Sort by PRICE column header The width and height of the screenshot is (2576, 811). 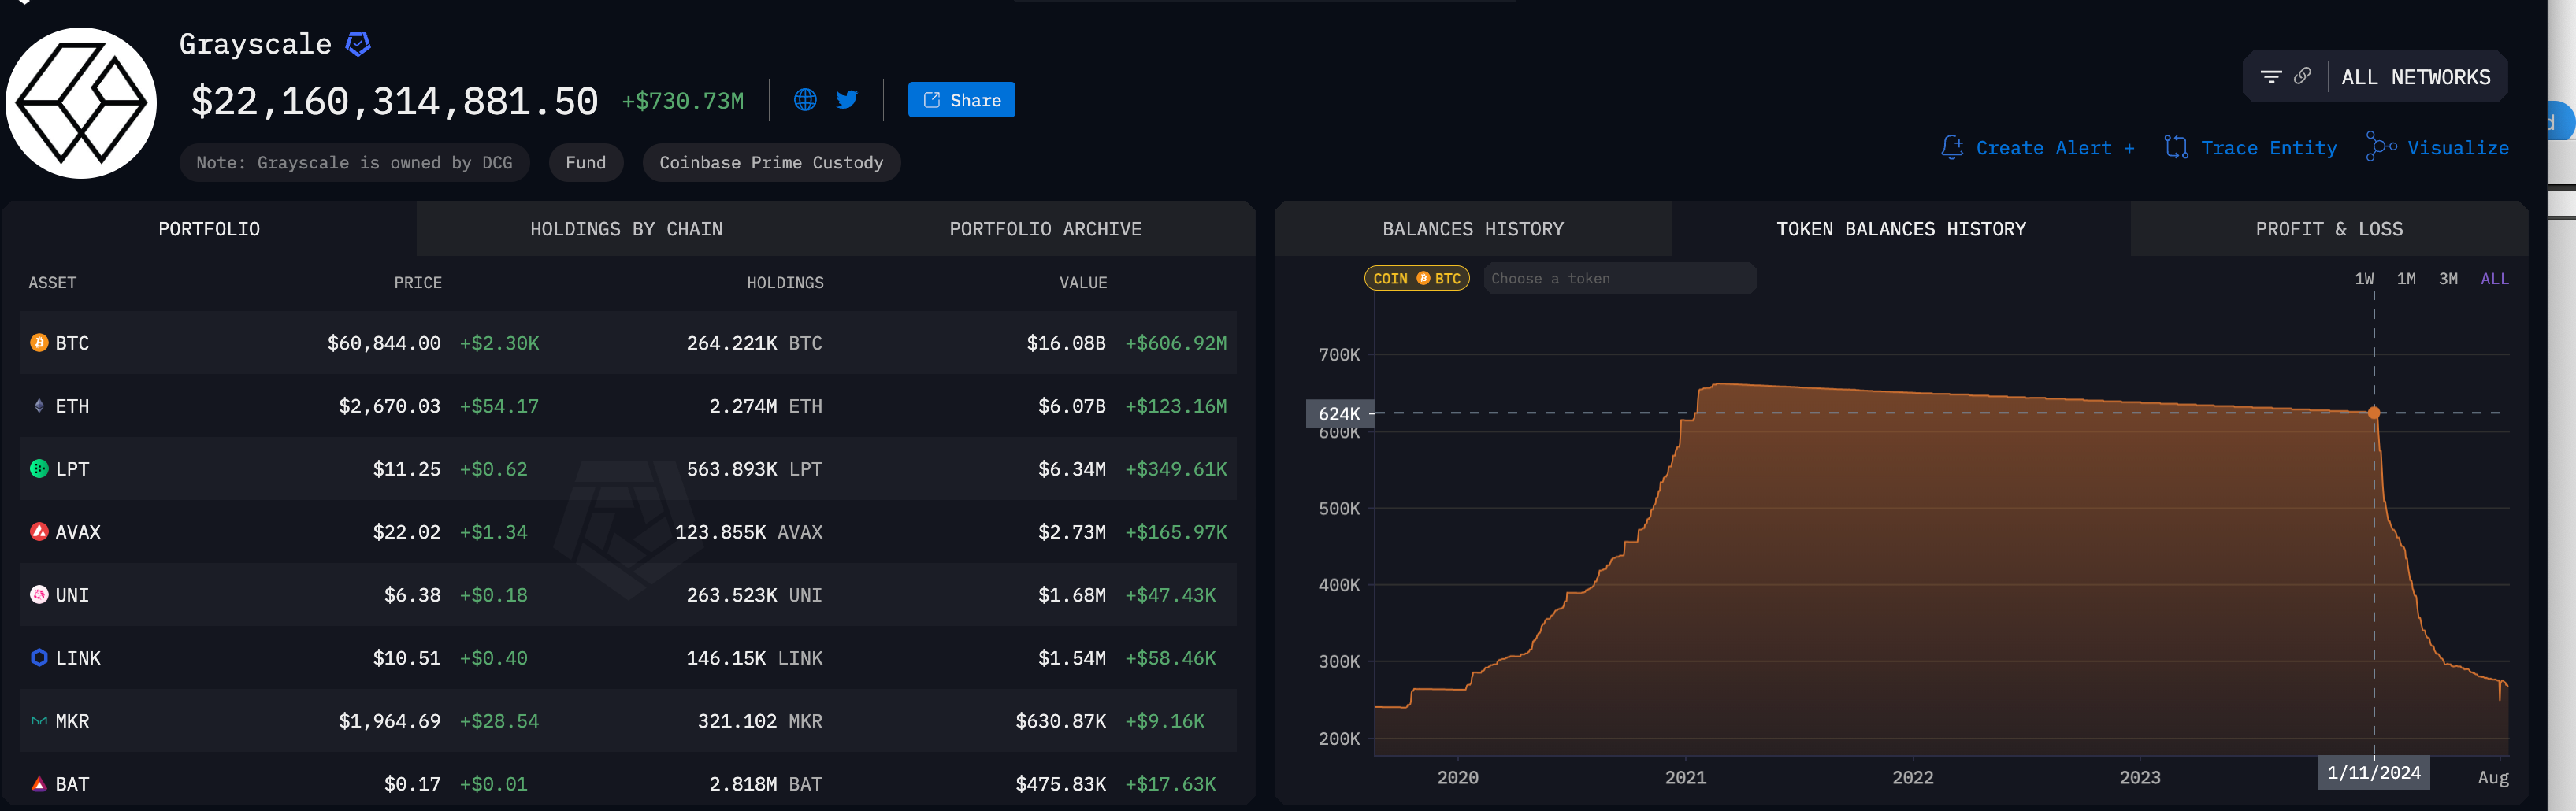pyautogui.click(x=417, y=283)
